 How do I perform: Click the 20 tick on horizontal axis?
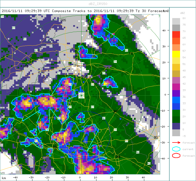(111, 177)
